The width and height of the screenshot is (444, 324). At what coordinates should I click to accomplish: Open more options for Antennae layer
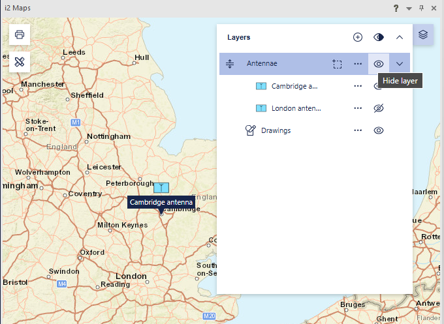click(x=357, y=64)
